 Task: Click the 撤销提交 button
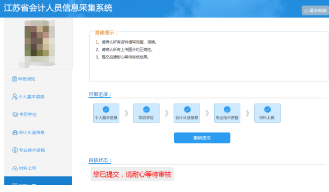click(202, 138)
